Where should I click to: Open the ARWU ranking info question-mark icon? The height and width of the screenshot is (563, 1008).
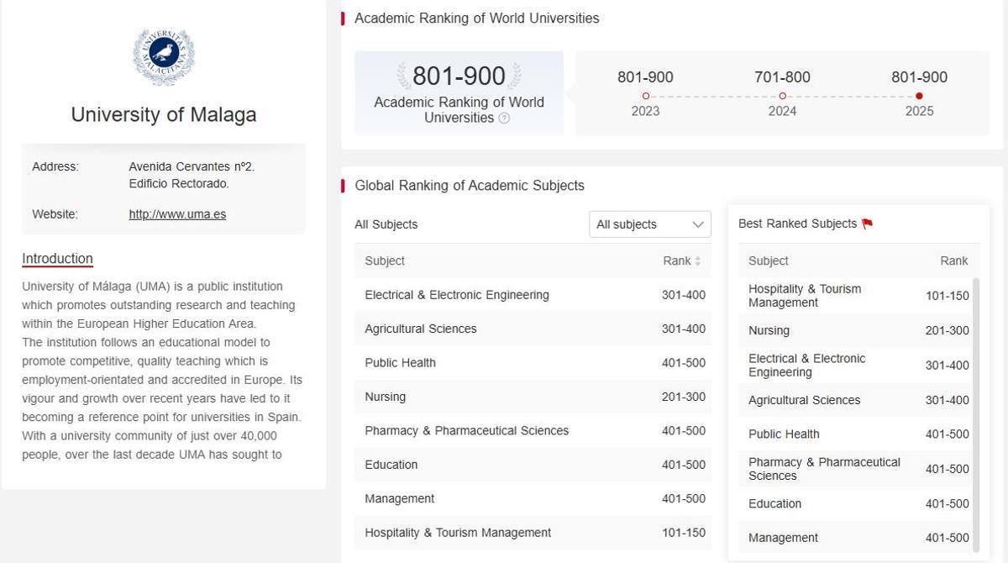(x=504, y=118)
